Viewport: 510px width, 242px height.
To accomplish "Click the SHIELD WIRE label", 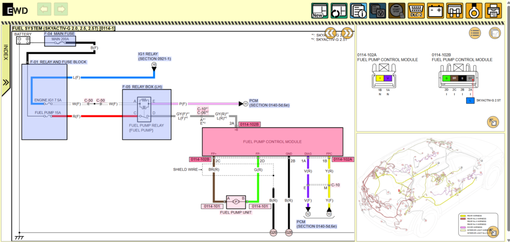I will pyautogui.click(x=185, y=169).
